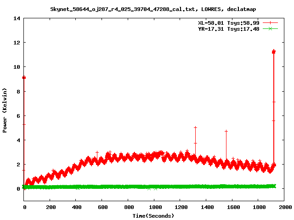Screen dimensions: 294x220
Task: Click x-axis tick label 2000
Action: click(x=285, y=207)
